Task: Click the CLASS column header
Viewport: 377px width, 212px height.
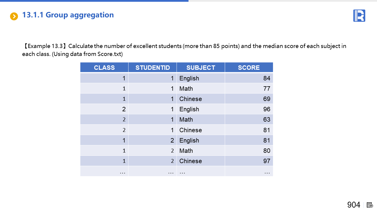Action: tap(104, 67)
